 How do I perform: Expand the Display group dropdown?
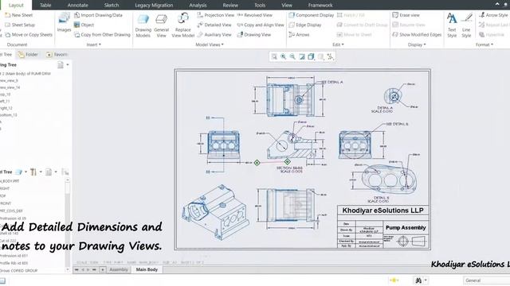click(x=417, y=44)
